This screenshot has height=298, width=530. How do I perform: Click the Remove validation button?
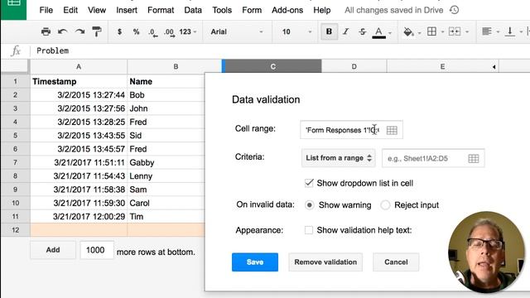tap(325, 262)
